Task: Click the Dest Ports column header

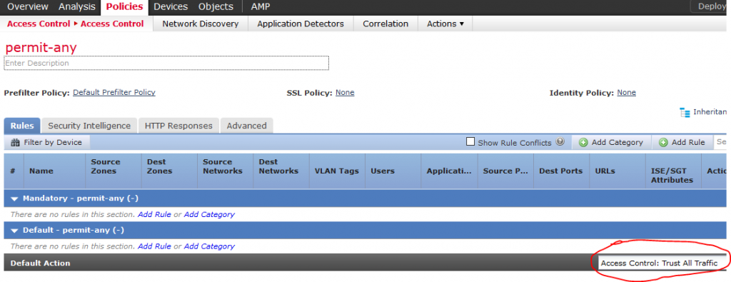Action: (x=561, y=171)
